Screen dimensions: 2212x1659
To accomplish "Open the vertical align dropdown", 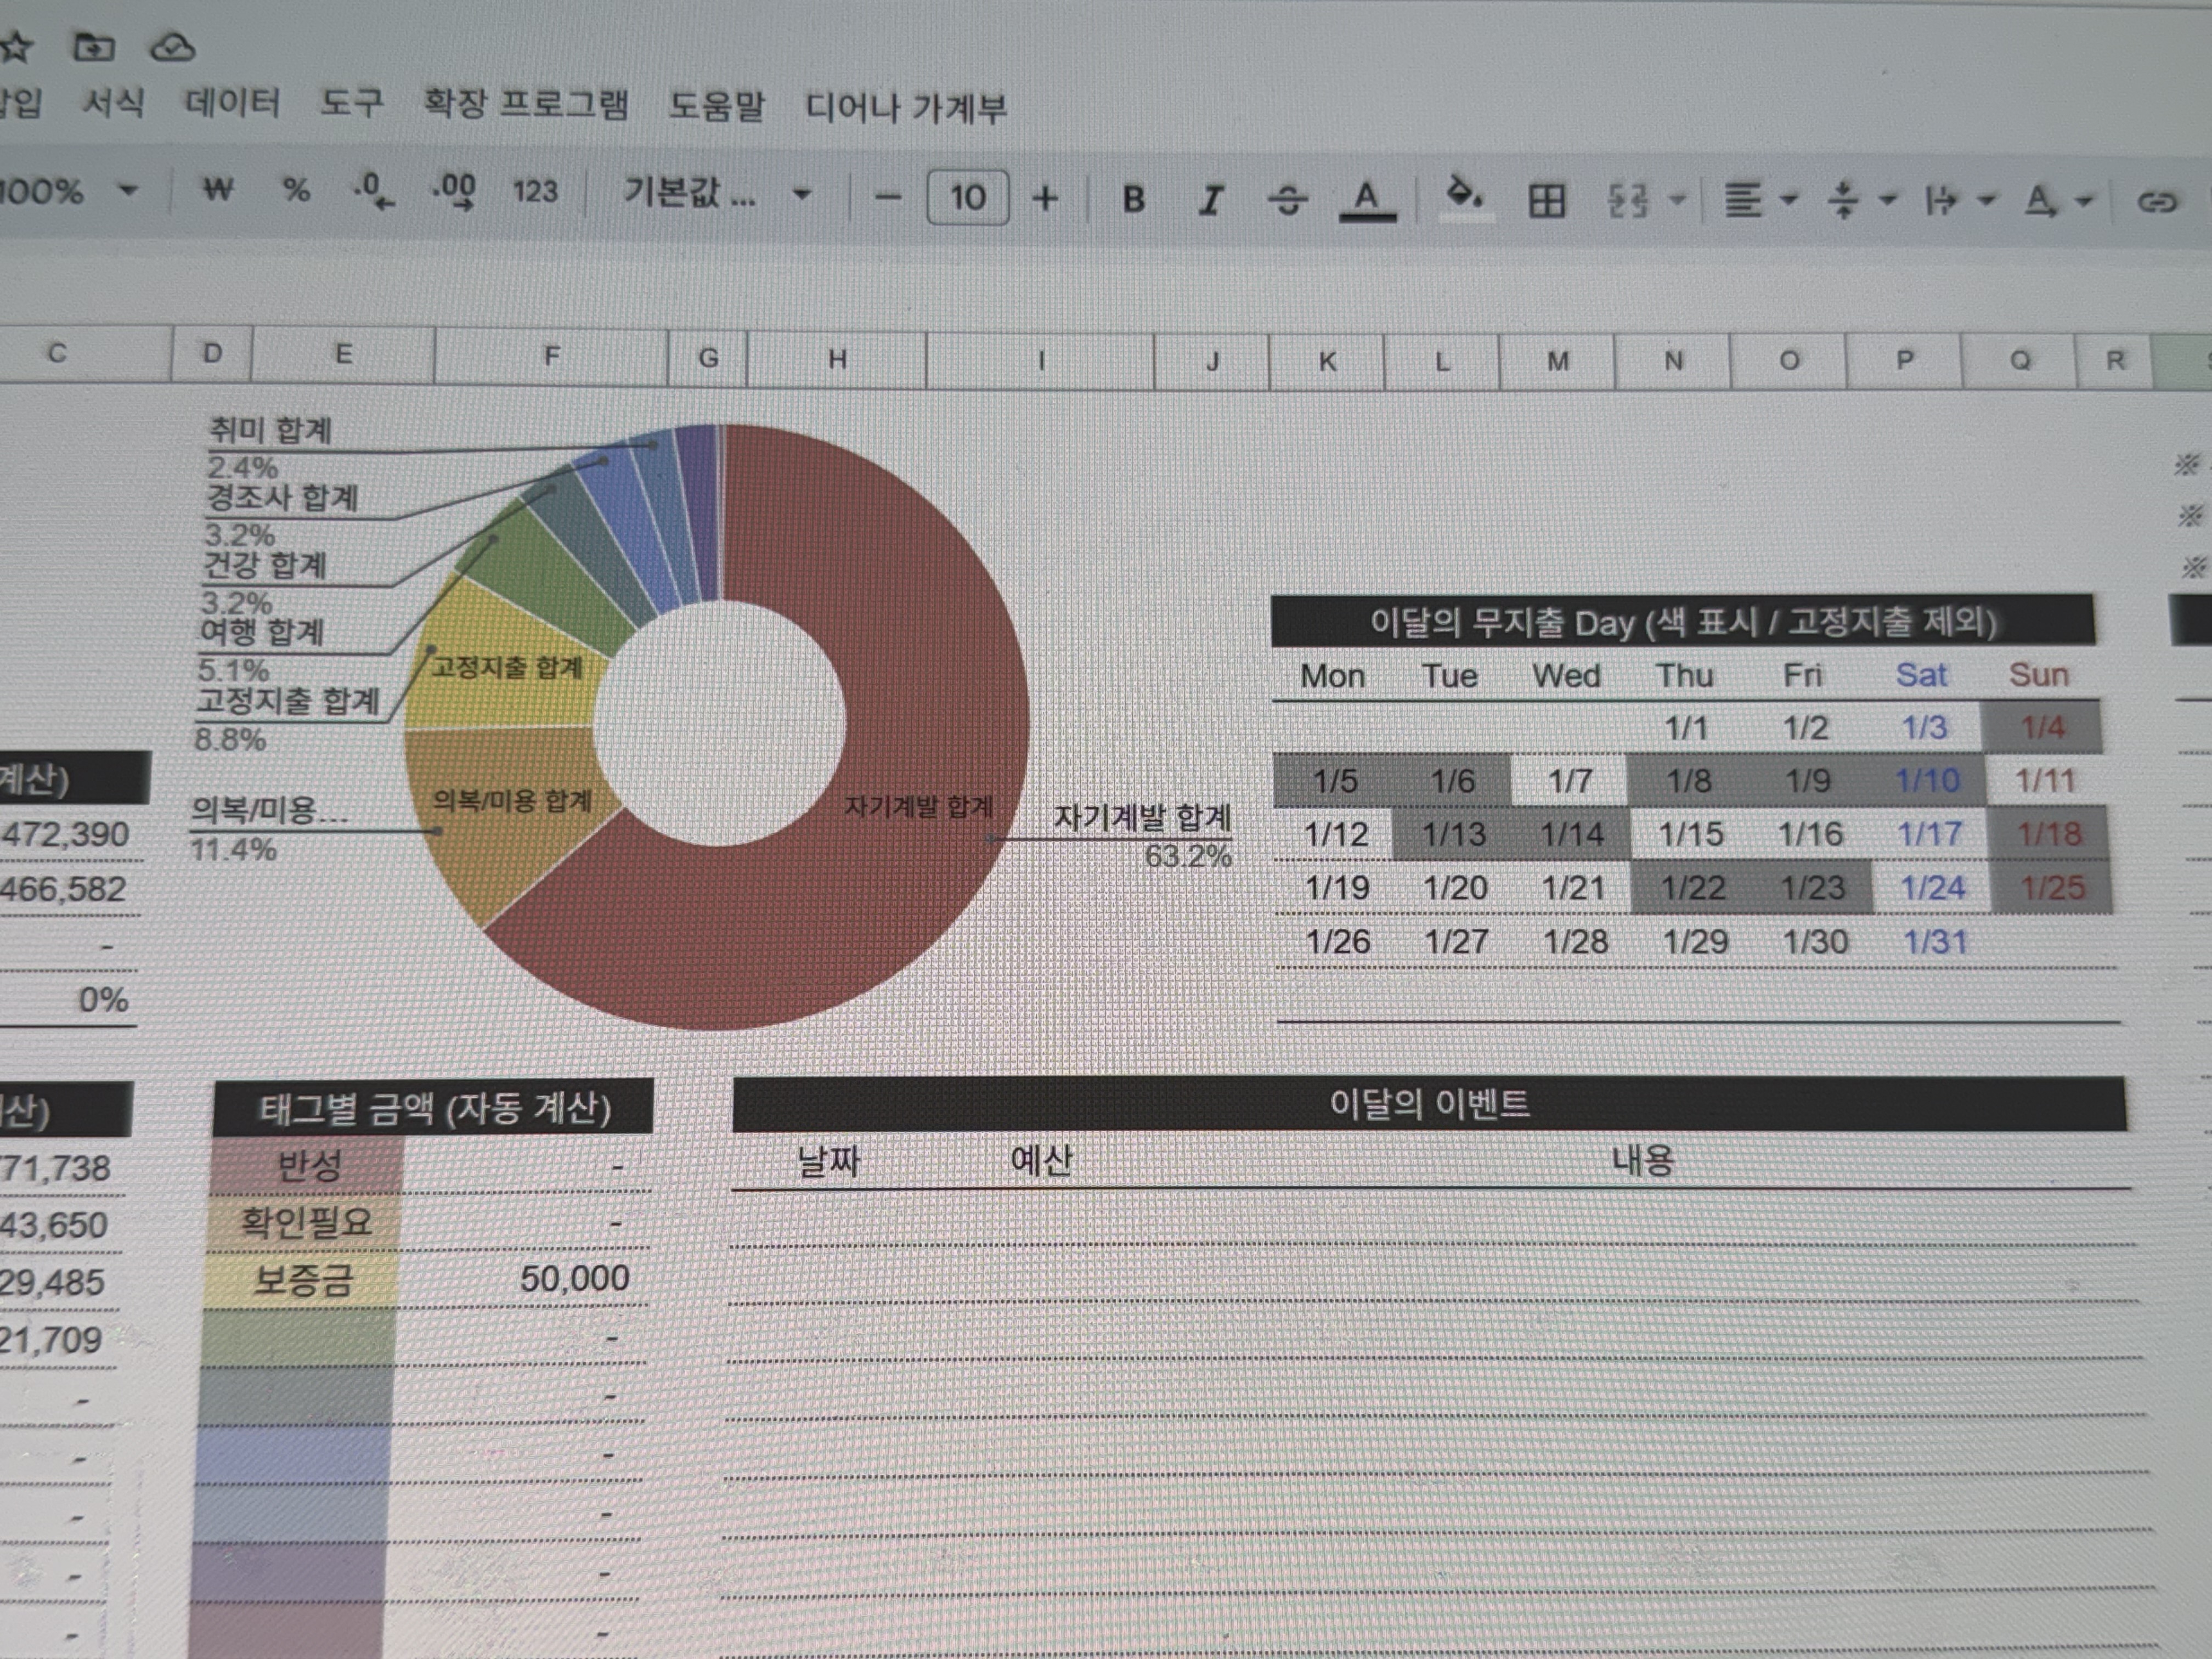I will click(x=1860, y=200).
